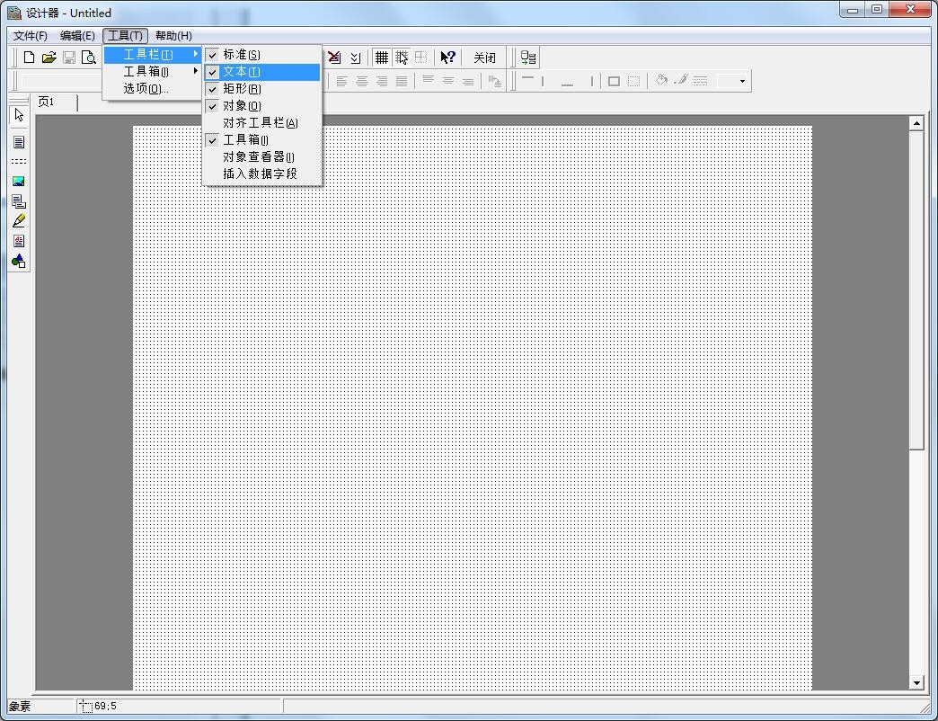Image resolution: width=938 pixels, height=721 pixels.
Task: Uncheck the 对象(O) toolbar option
Action: pos(262,106)
